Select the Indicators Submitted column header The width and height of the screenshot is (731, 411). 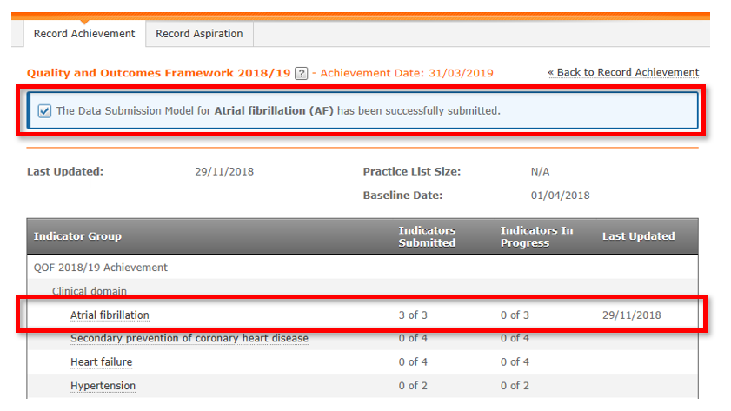[x=427, y=236]
